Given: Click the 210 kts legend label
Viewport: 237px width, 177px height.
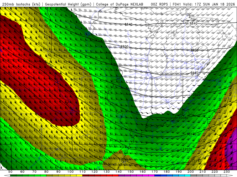Looking at the screenshot, I should 203,172.
